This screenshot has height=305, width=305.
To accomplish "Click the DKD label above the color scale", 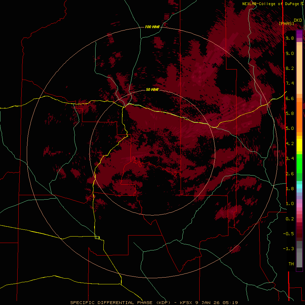I will click(298, 20).
